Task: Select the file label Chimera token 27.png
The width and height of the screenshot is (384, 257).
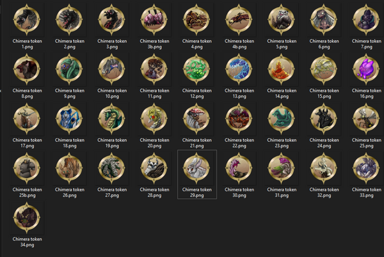Action: click(x=112, y=192)
